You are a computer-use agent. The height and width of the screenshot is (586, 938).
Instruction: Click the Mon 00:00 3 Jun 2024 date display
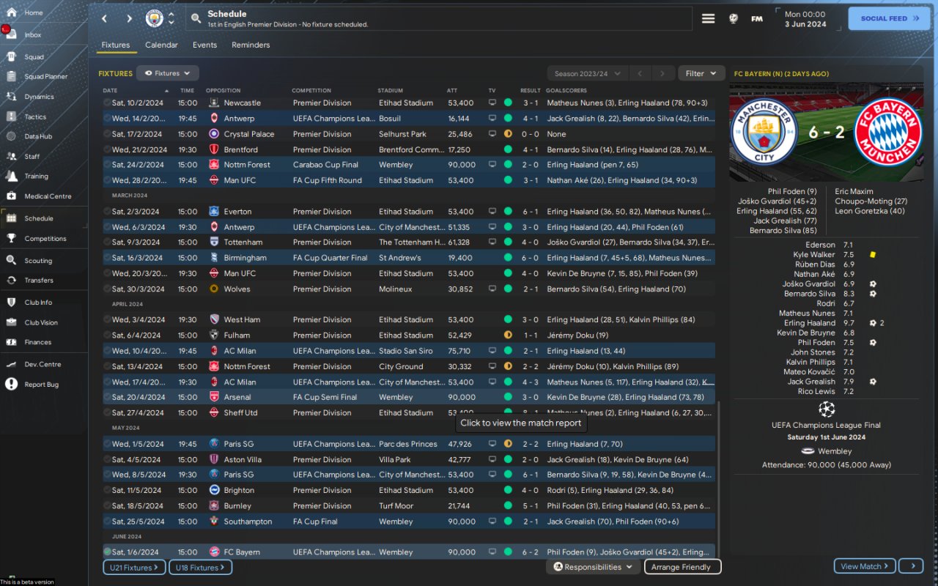coord(805,19)
